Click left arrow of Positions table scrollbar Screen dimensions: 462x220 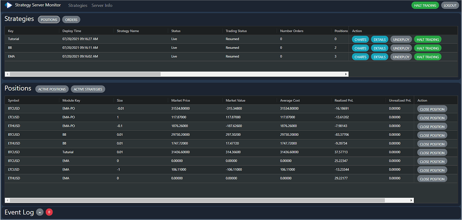click(7, 200)
